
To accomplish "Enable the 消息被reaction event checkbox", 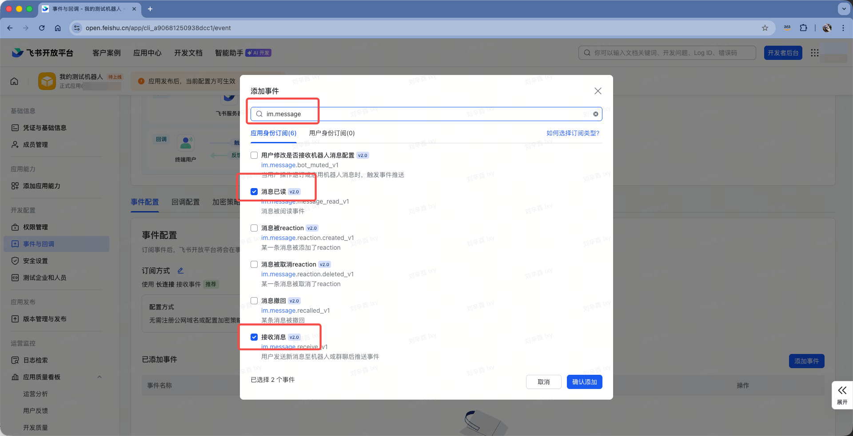I will pos(254,228).
